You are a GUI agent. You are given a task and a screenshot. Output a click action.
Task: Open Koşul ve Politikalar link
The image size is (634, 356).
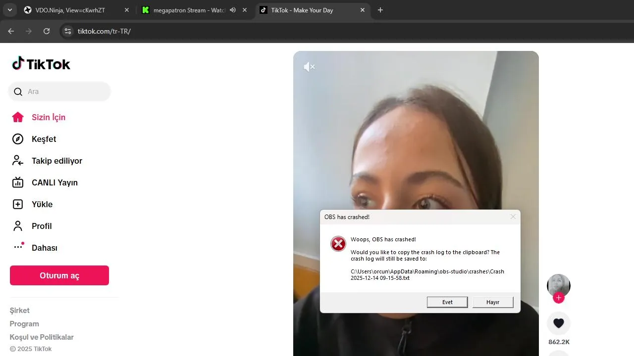pos(42,337)
